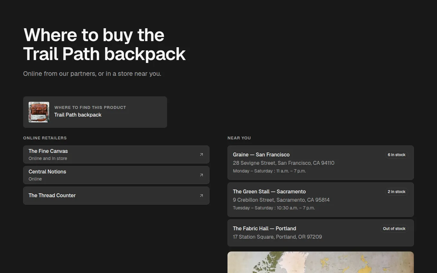This screenshot has height=273, width=437.
Task: Click the arrow icon beside Central Notions
Action: pos(201,175)
